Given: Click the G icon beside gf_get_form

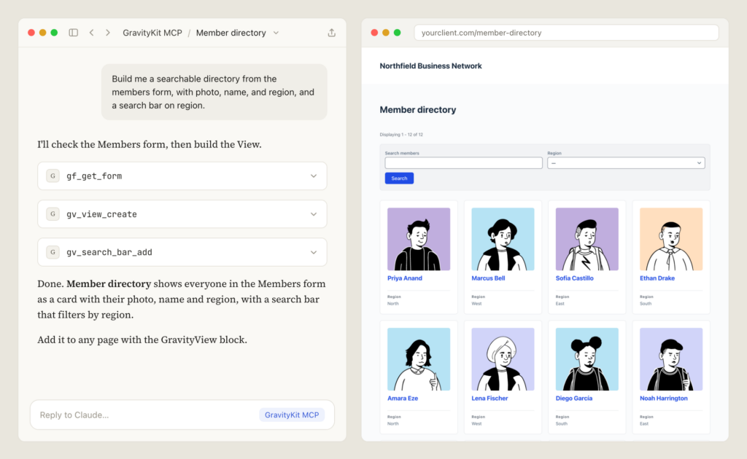Looking at the screenshot, I should (53, 176).
